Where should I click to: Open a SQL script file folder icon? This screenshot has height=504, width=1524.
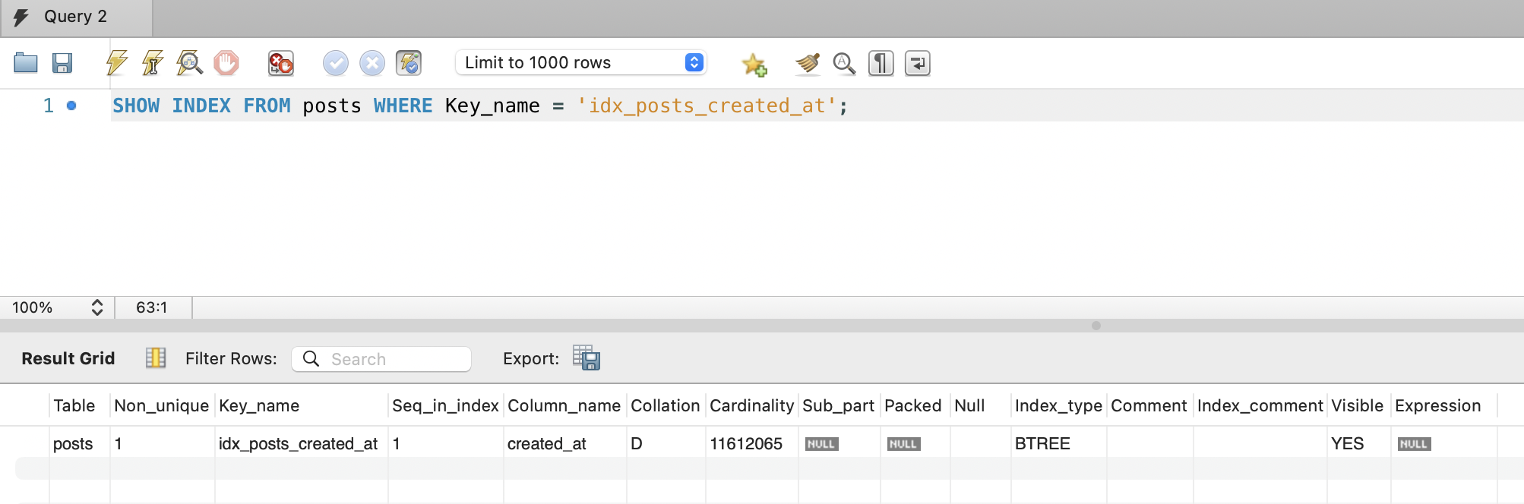coord(26,63)
